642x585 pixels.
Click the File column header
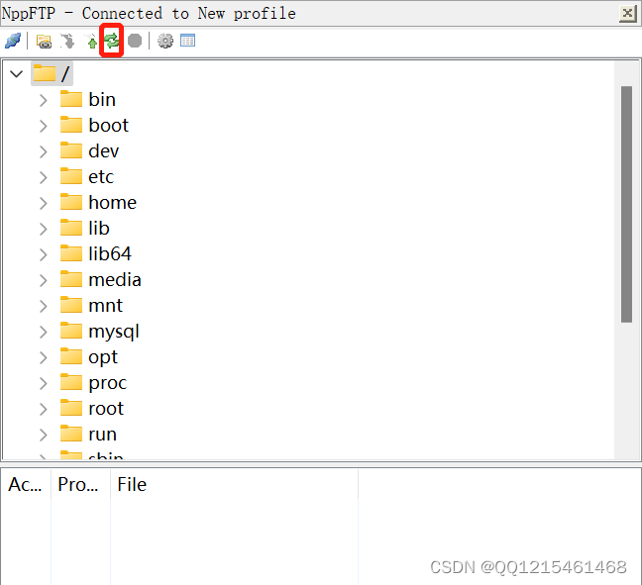coord(234,485)
